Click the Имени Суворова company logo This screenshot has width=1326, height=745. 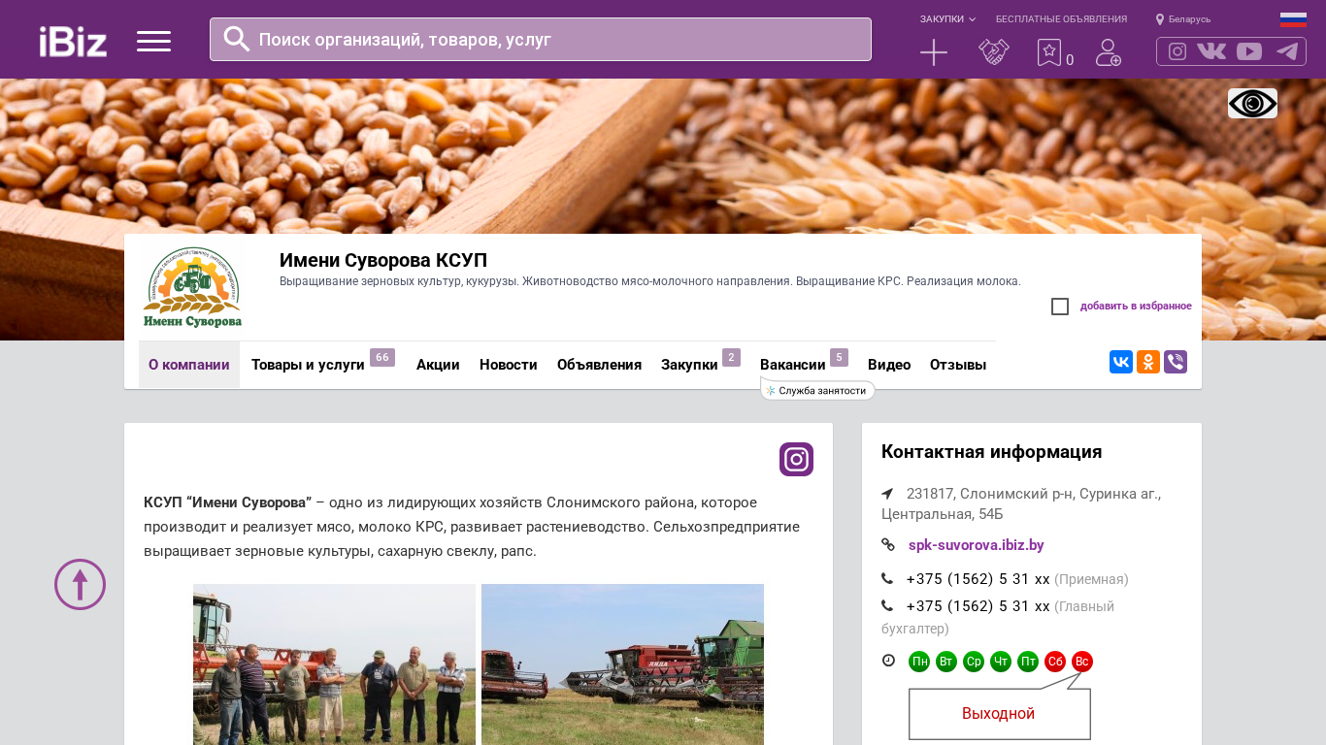pyautogui.click(x=192, y=288)
